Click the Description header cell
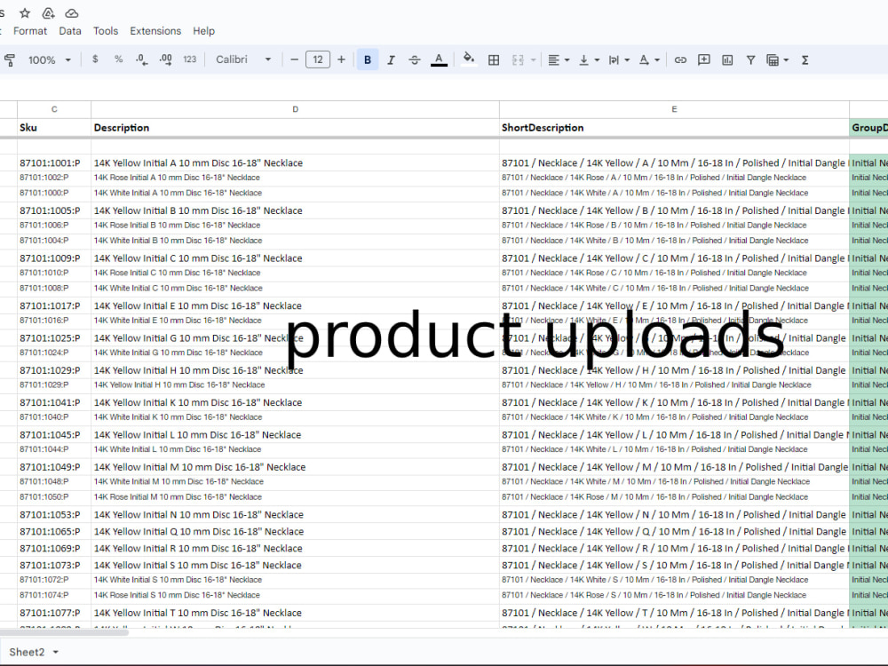The height and width of the screenshot is (666, 888). pyautogui.click(x=295, y=127)
